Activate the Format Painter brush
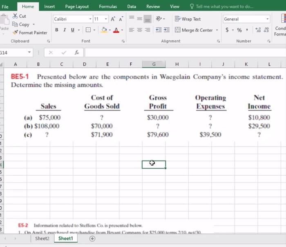The height and width of the screenshot is (247, 286). point(15,32)
